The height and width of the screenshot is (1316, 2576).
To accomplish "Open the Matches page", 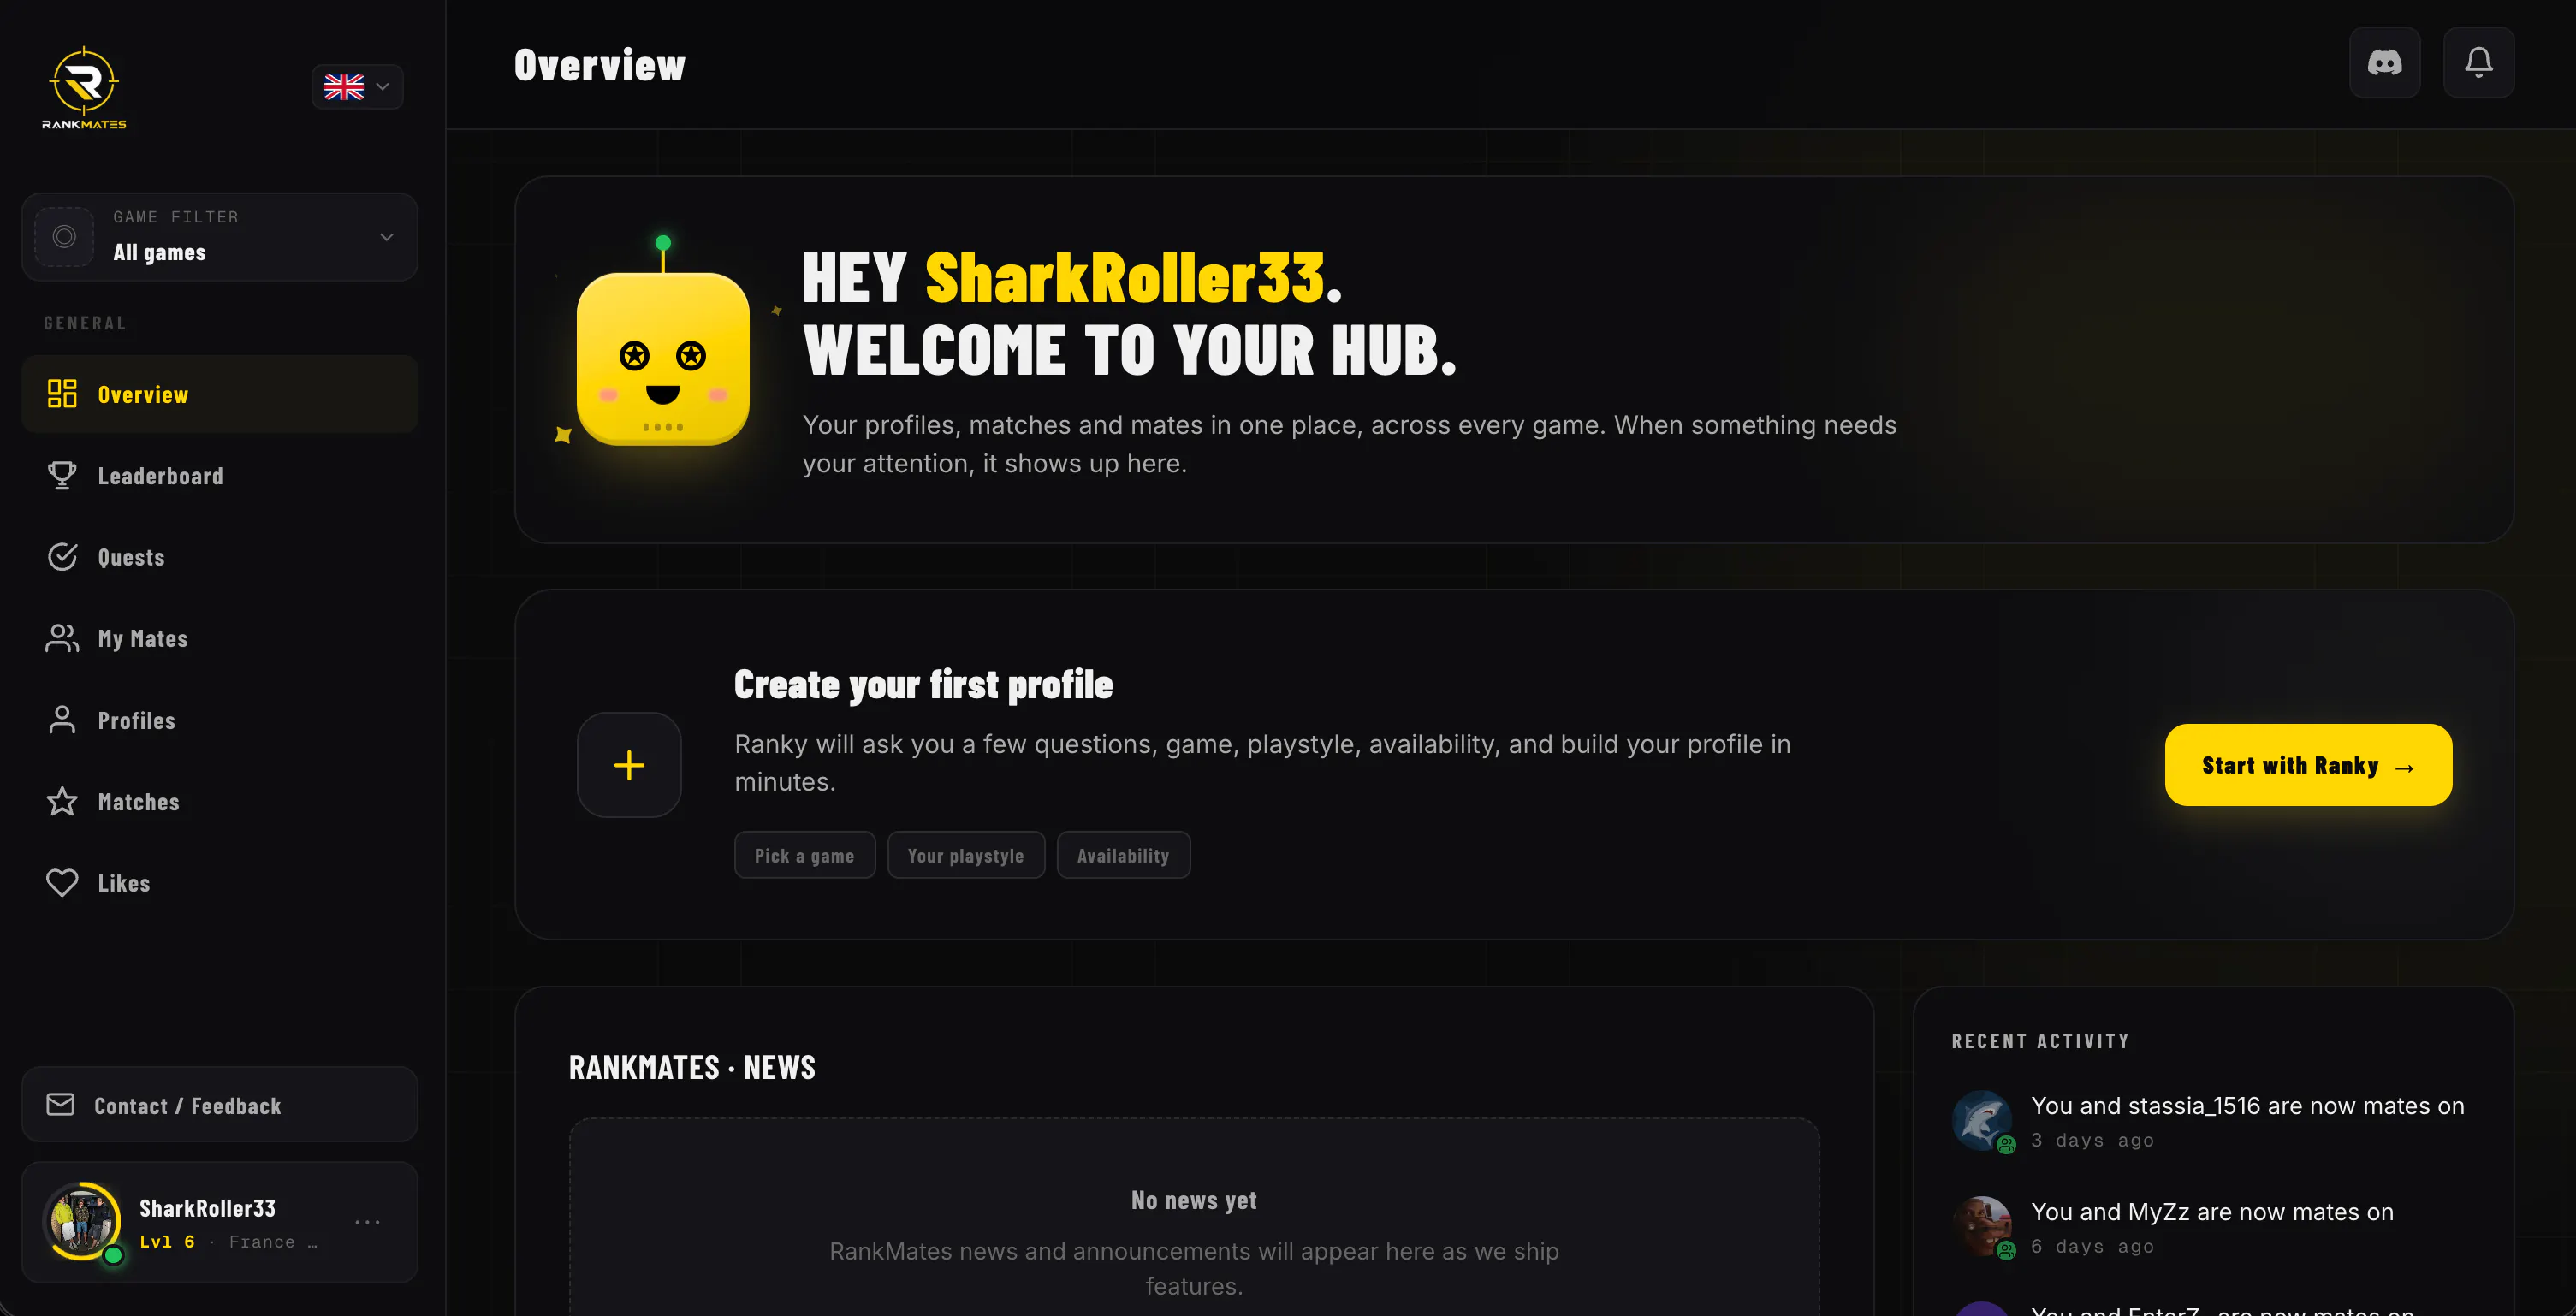I will [219, 801].
